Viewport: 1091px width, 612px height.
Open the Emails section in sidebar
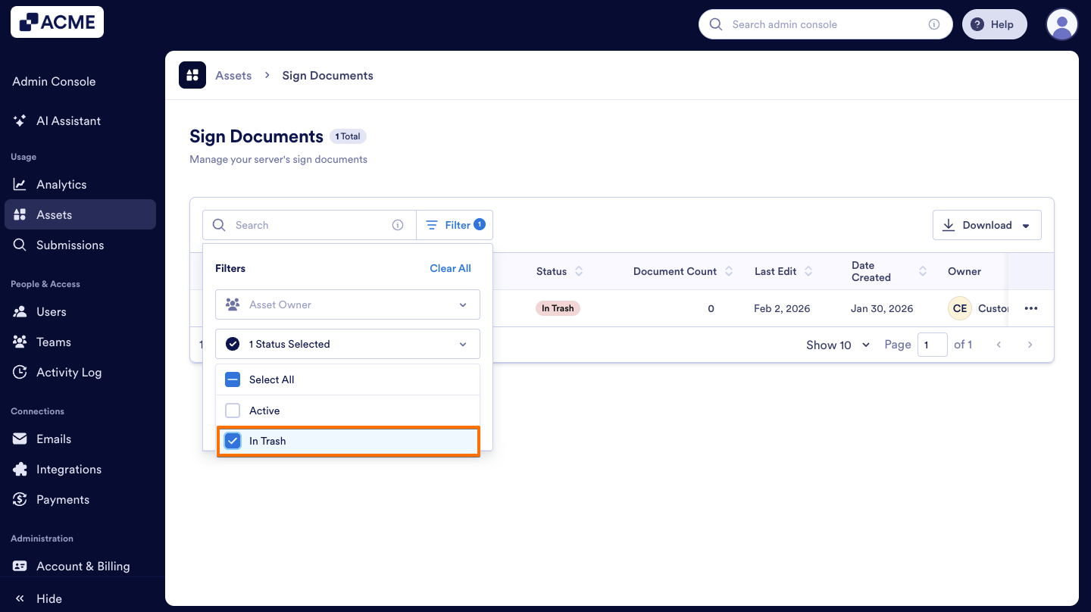click(20, 439)
